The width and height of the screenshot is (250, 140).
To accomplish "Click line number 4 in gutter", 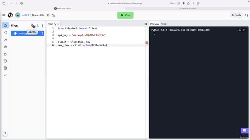I will pyautogui.click(x=53, y=38).
